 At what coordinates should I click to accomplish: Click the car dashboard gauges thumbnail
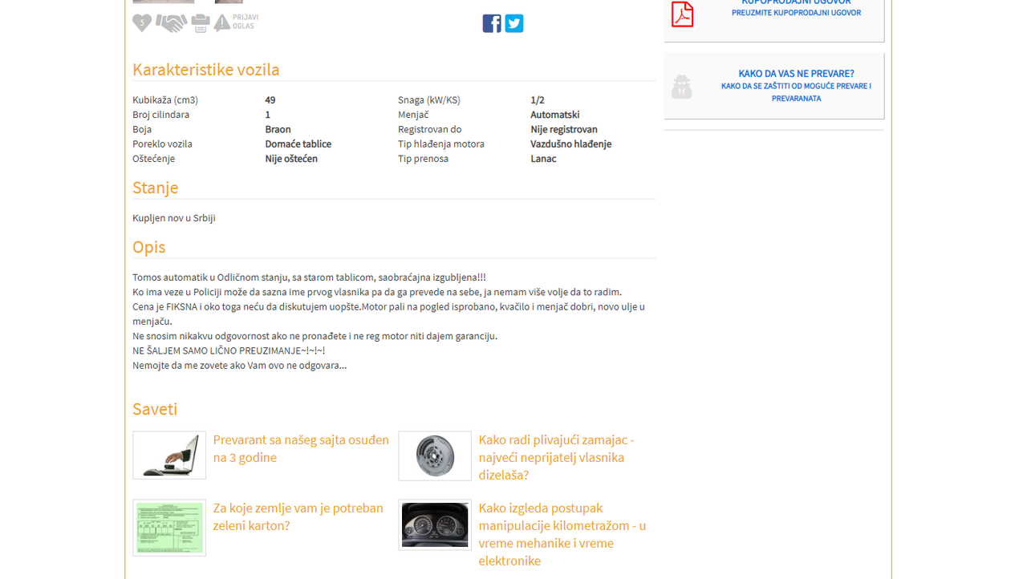pos(435,525)
